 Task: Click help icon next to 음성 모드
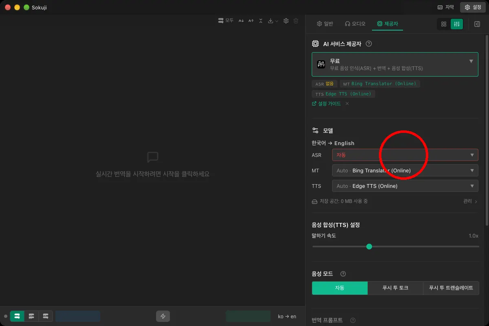[x=343, y=274]
